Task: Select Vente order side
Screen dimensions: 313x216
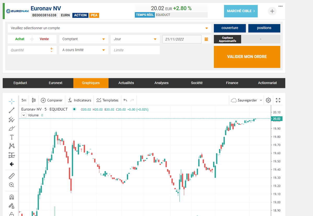Action: [x=44, y=39]
